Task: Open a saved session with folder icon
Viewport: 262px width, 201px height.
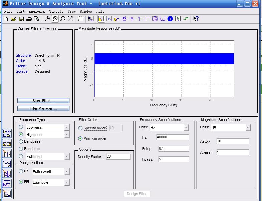Action: 14,19
